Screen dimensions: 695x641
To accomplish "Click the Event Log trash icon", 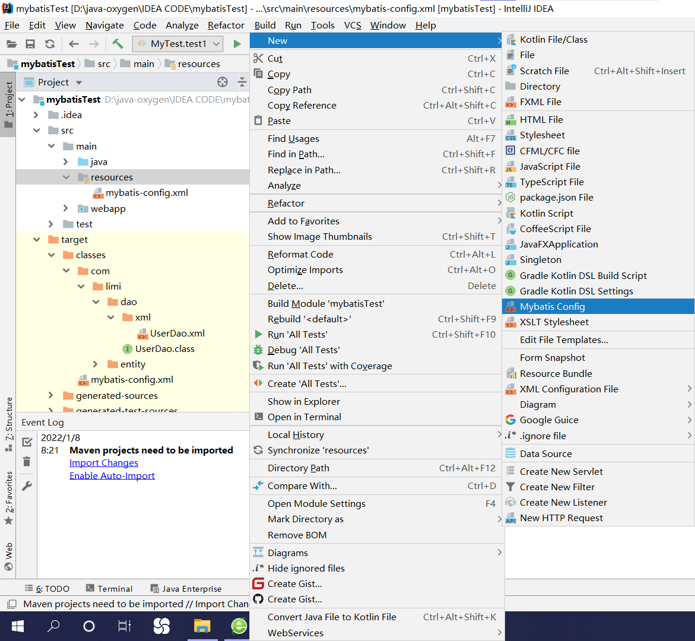I will point(27,462).
